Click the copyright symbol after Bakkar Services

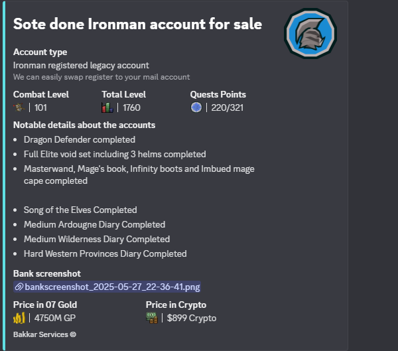click(73, 334)
